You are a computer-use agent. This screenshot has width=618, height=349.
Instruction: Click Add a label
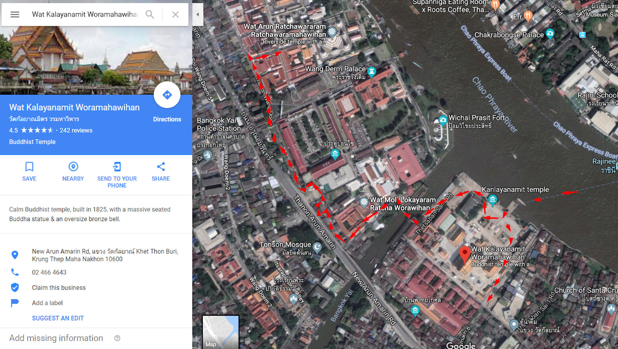47,303
